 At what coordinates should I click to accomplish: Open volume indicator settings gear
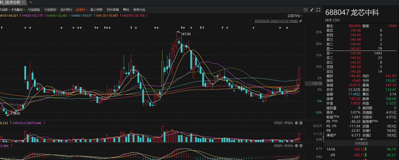click(x=296, y=123)
